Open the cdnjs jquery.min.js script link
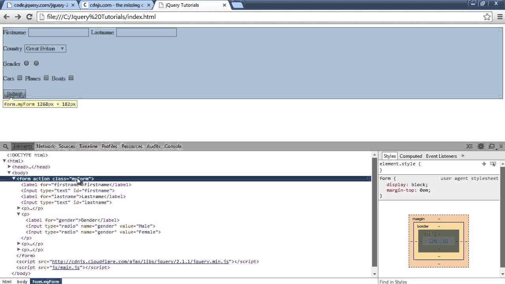Screen dimensions: 505x284 click(x=140, y=262)
